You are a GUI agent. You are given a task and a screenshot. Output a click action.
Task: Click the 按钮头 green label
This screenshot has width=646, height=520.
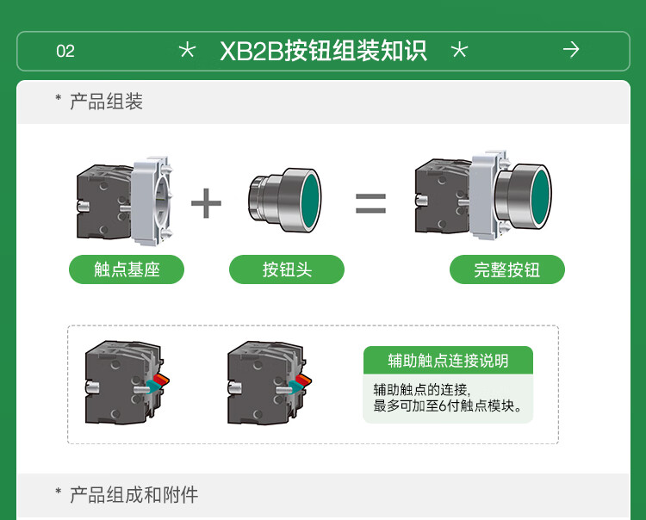(x=287, y=269)
